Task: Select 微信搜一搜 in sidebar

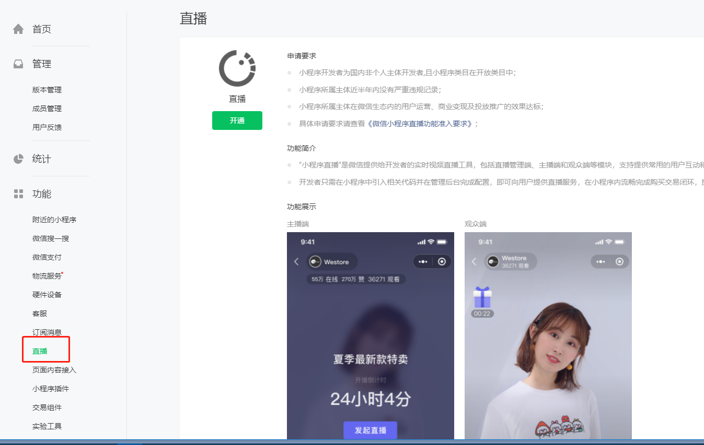Action: (x=51, y=238)
